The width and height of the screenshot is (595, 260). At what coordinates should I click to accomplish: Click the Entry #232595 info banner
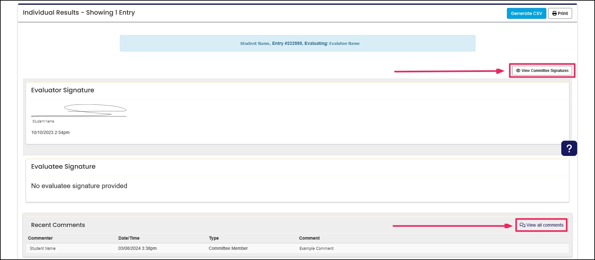[297, 43]
